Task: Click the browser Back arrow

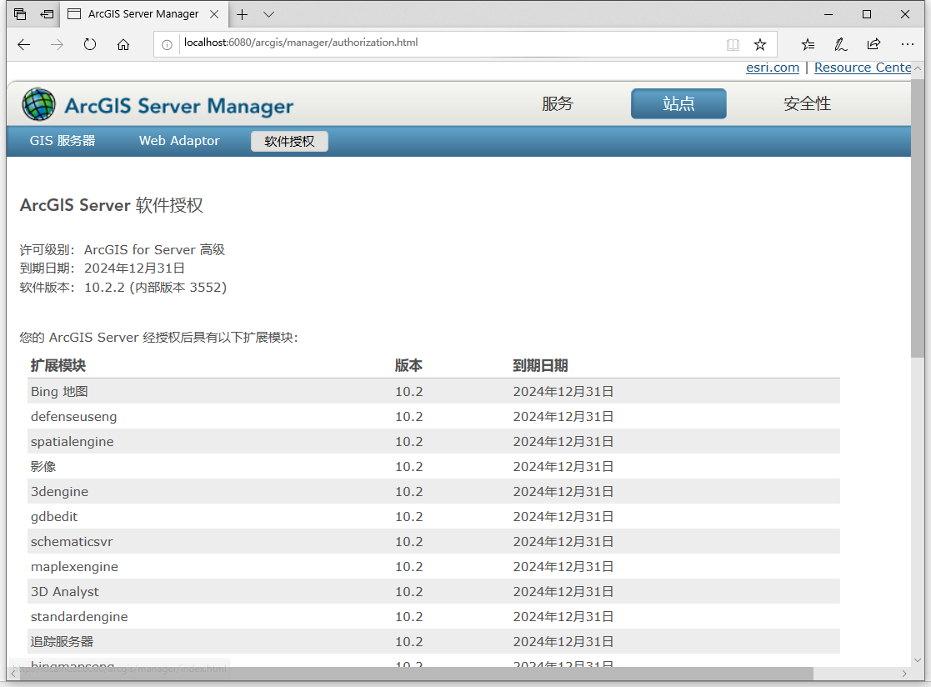Action: pyautogui.click(x=23, y=44)
